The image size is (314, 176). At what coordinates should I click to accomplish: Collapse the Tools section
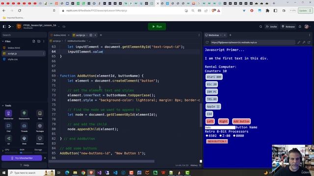coord(3,106)
